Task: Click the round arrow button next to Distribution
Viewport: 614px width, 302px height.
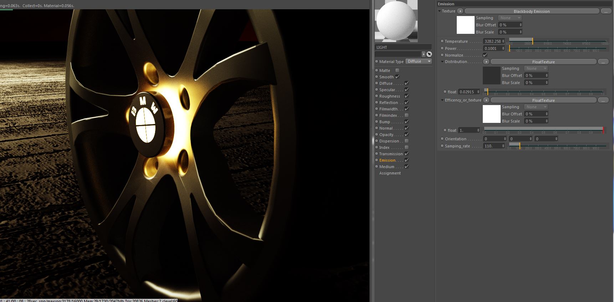Action: coord(486,62)
